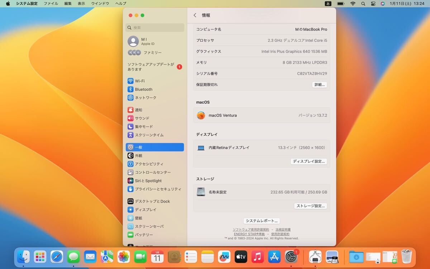This screenshot has height=269, width=430.
Task: Open Bluetooth settings in sidebar
Action: (155, 89)
